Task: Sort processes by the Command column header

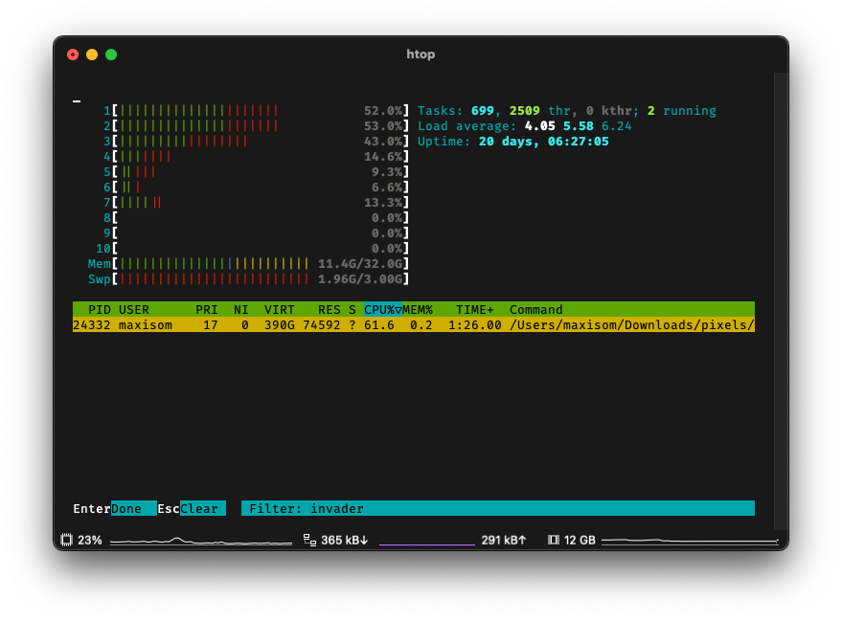Action: [x=536, y=309]
